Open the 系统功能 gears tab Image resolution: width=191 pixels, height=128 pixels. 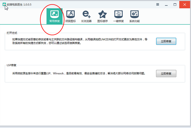(x=135, y=16)
